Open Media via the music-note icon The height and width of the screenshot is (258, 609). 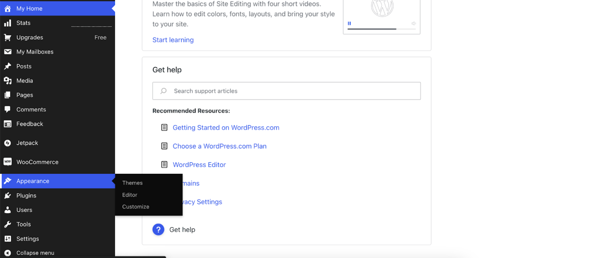(x=8, y=81)
